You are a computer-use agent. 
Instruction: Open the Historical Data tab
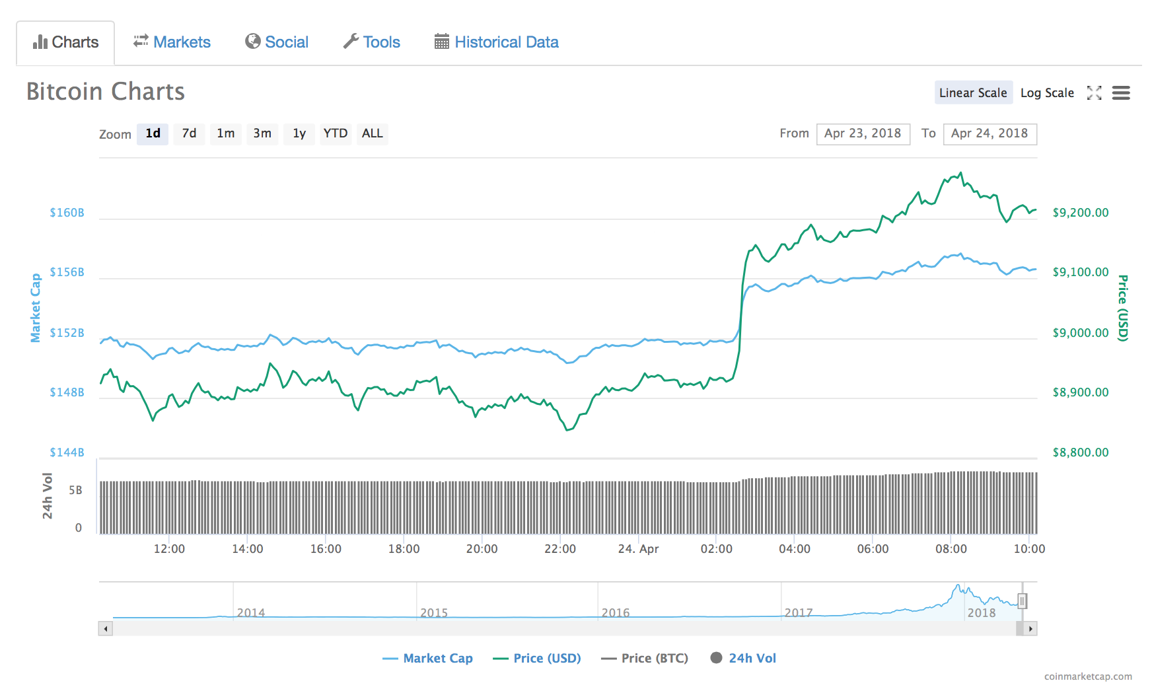(497, 42)
